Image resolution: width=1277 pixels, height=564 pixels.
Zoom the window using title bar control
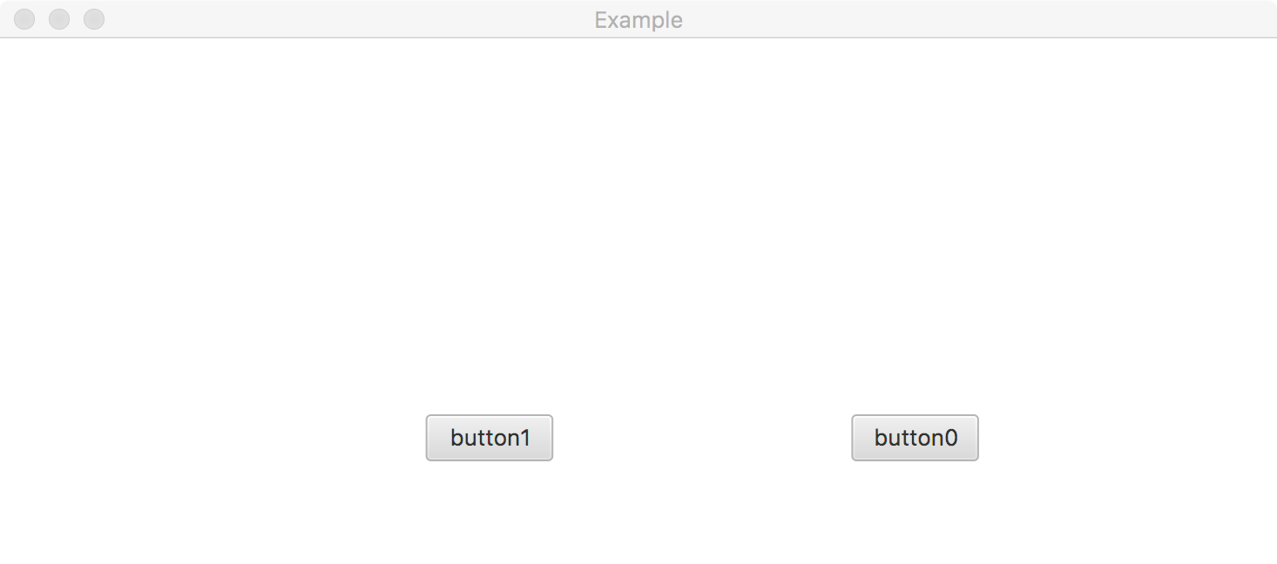(94, 19)
